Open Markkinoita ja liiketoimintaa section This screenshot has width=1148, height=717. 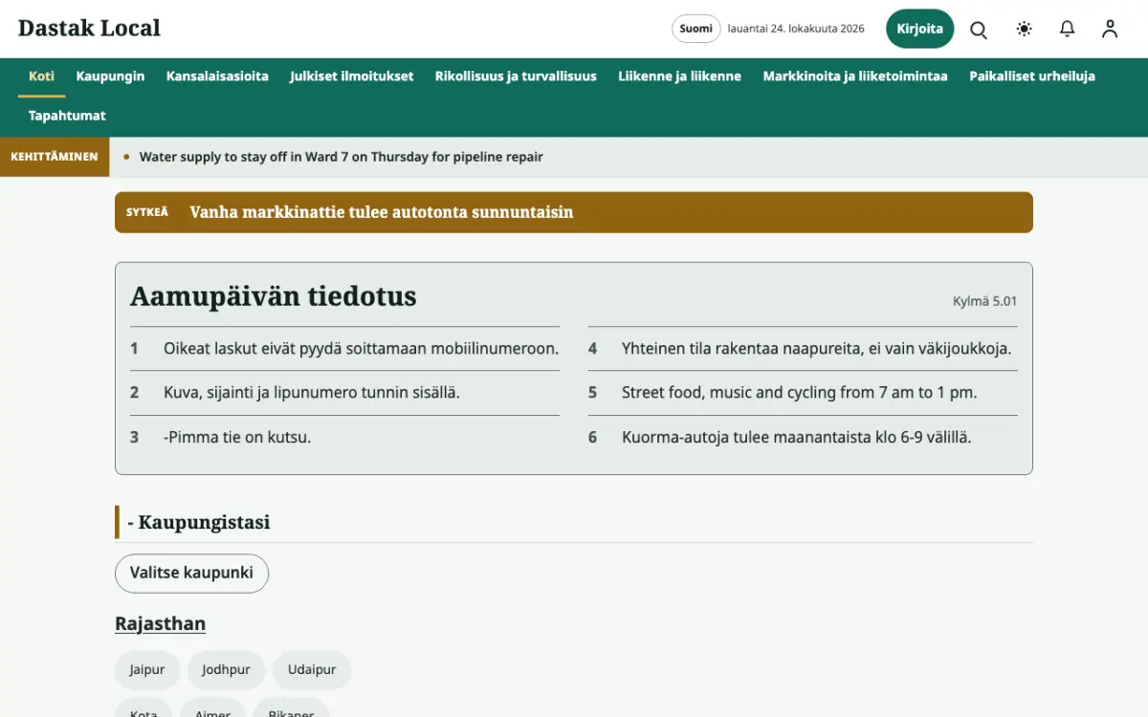click(855, 76)
